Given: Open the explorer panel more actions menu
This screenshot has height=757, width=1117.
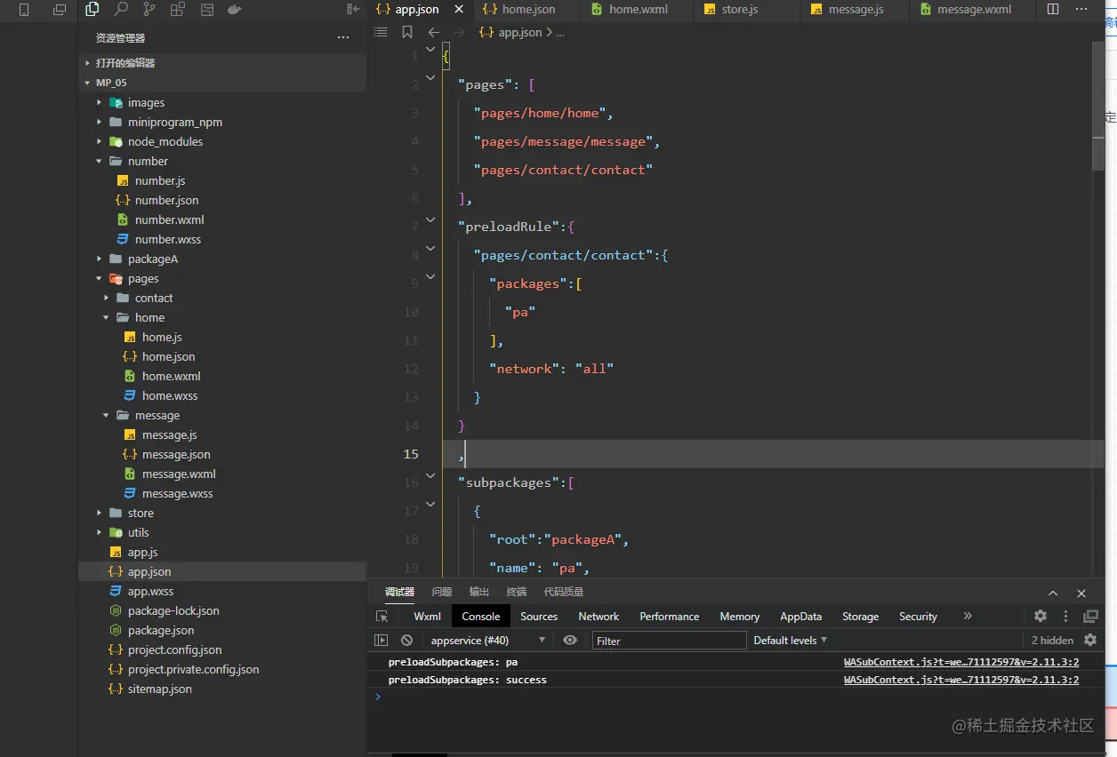Looking at the screenshot, I should 343,37.
